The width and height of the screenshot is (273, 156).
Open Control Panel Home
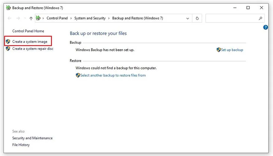[28, 31]
